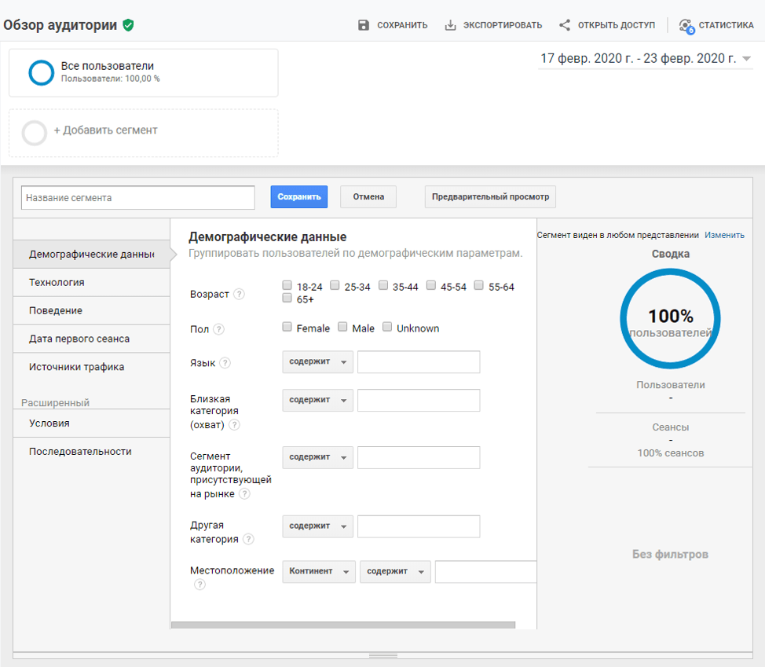Open Источники трафика section
Viewport: 765px width, 667px height.
tap(92, 367)
